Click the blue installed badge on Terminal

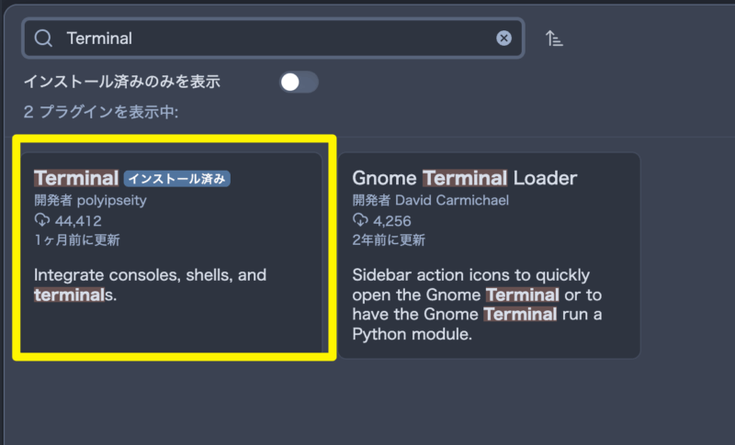tap(177, 179)
